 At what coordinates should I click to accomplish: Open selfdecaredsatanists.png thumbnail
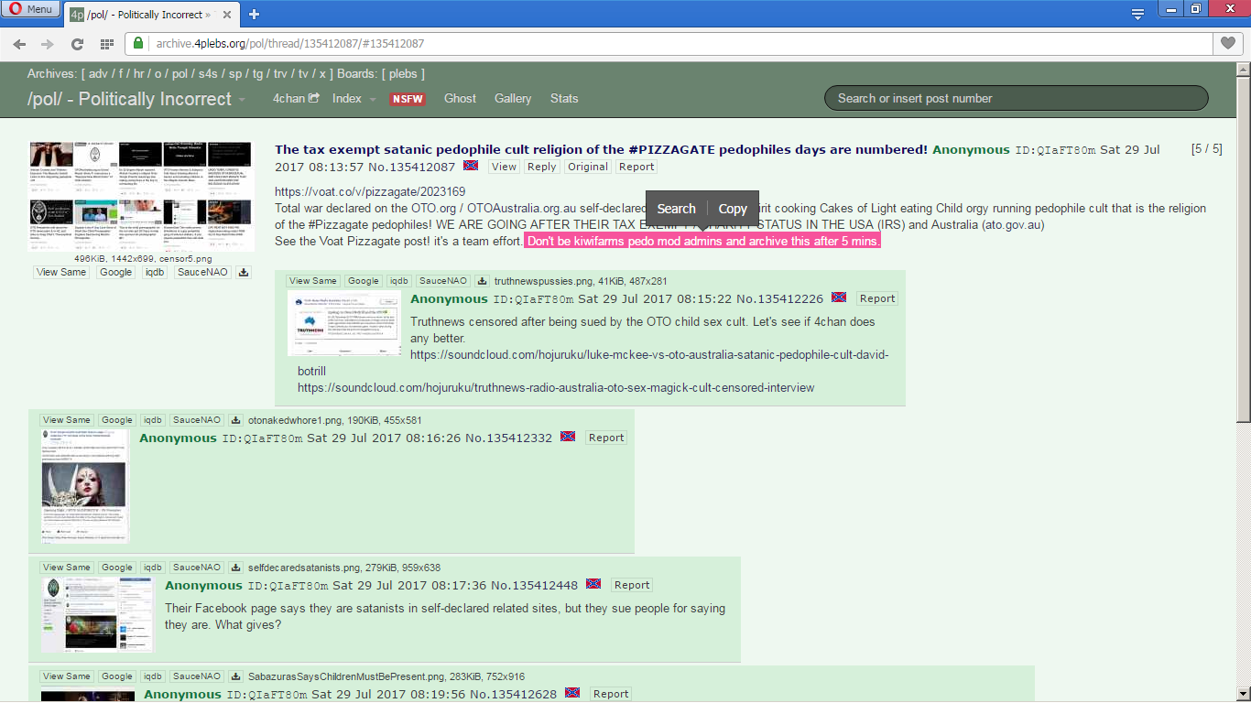97,614
